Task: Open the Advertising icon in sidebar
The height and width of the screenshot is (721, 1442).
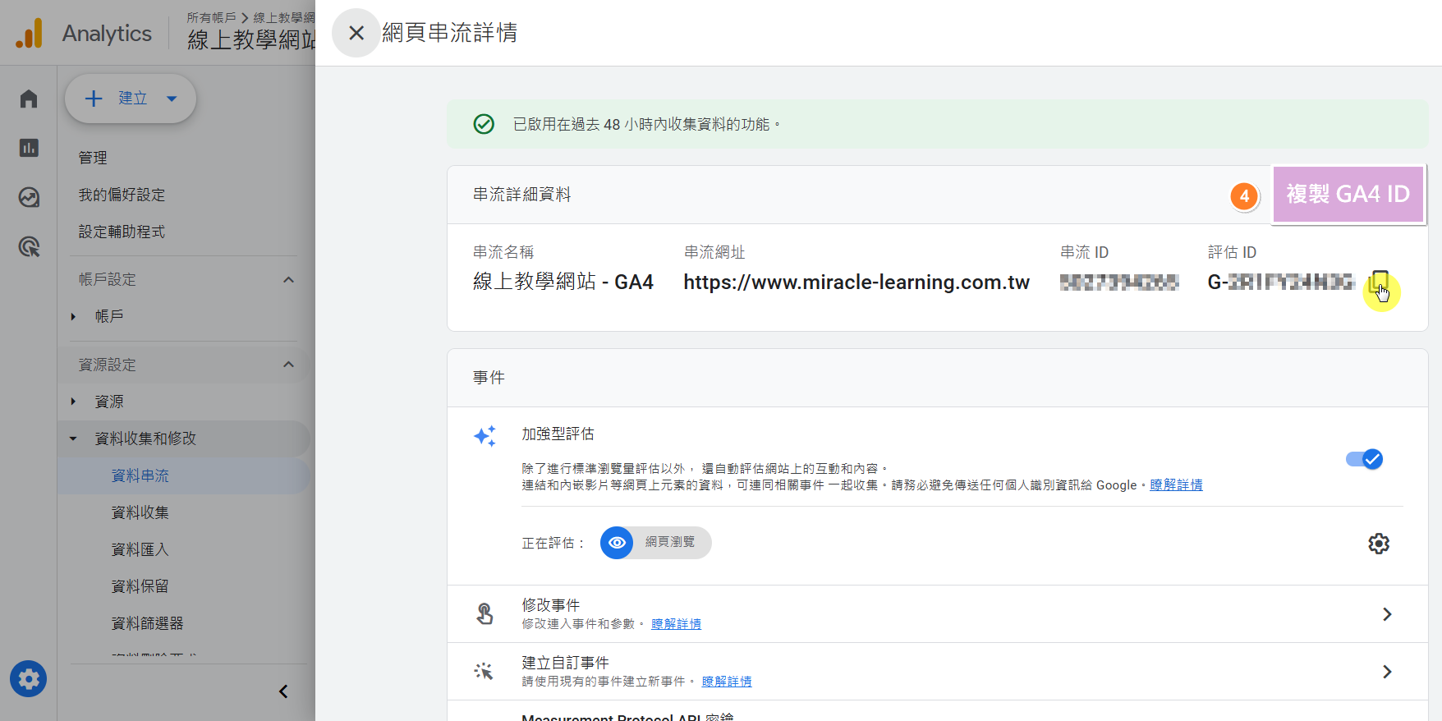Action: point(29,246)
